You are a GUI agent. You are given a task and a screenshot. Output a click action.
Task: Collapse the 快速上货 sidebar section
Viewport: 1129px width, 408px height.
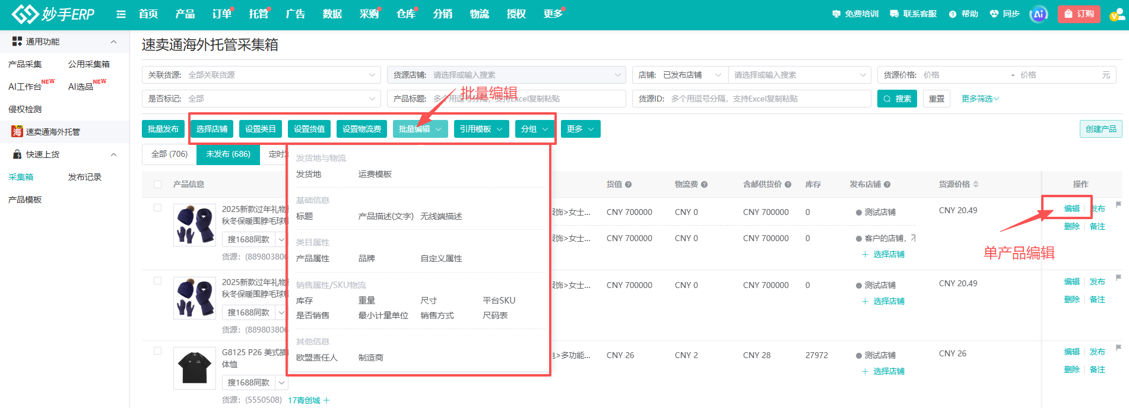pos(113,154)
